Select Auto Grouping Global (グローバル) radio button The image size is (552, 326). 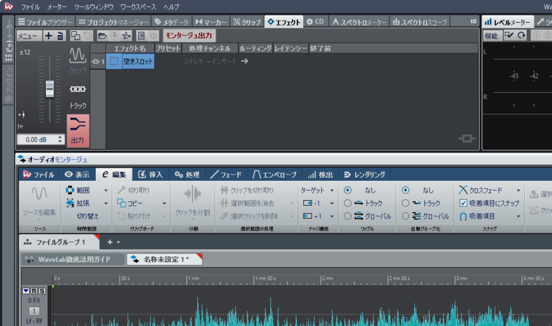click(405, 216)
